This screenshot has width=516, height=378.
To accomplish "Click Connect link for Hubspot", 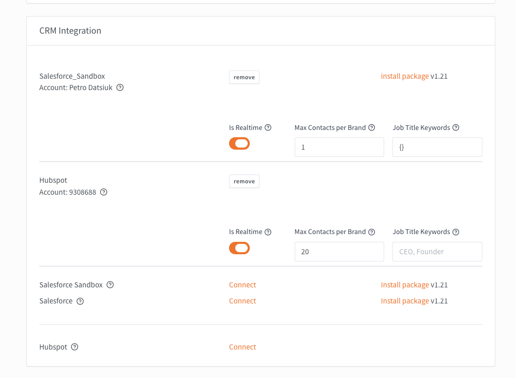I will click(242, 347).
